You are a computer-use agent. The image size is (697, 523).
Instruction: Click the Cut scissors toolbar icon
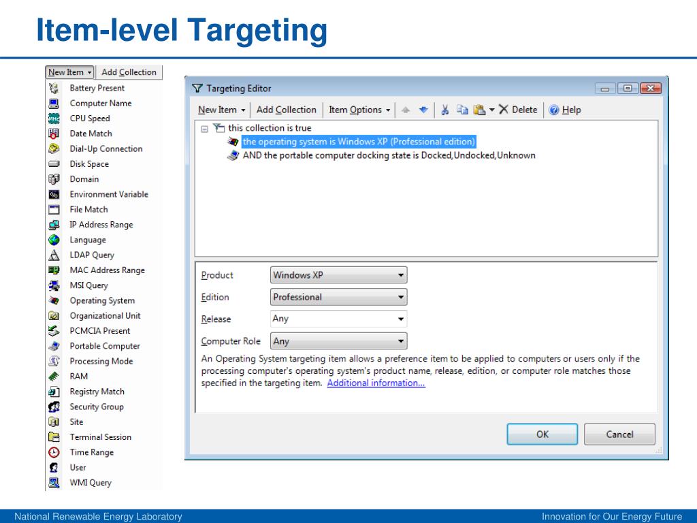pyautogui.click(x=445, y=110)
